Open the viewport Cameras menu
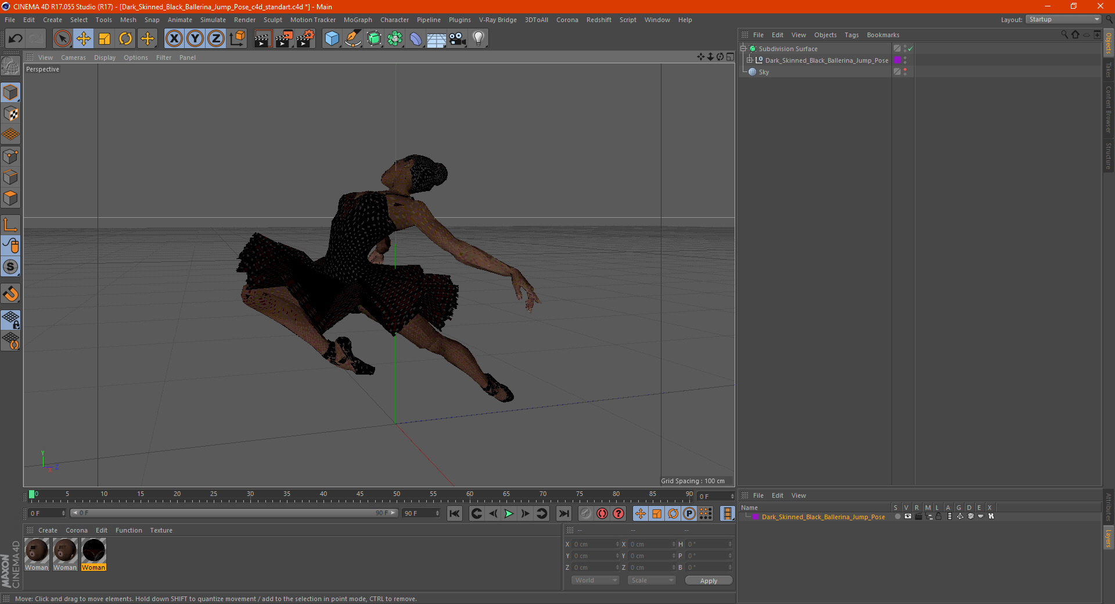The height and width of the screenshot is (604, 1115). tap(73, 57)
